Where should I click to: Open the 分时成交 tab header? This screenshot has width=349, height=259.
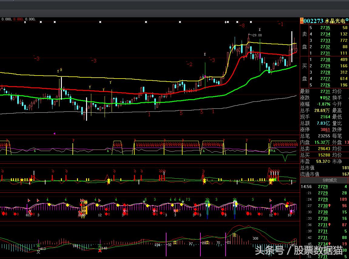(x=330, y=180)
